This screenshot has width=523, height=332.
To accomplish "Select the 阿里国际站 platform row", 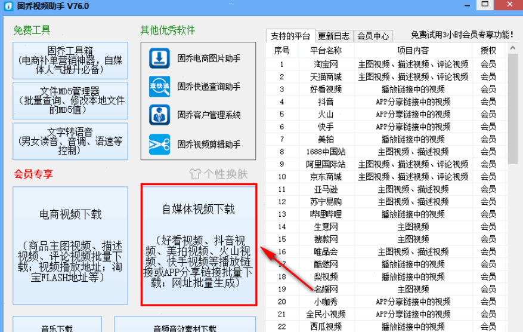I will tap(386, 164).
